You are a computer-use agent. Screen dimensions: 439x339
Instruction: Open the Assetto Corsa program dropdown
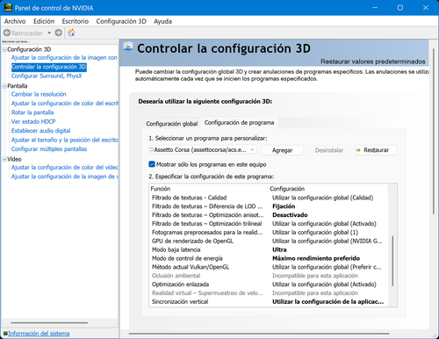(x=203, y=150)
